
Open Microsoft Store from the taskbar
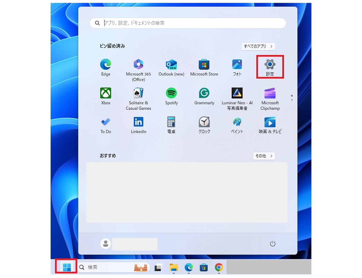click(x=204, y=267)
